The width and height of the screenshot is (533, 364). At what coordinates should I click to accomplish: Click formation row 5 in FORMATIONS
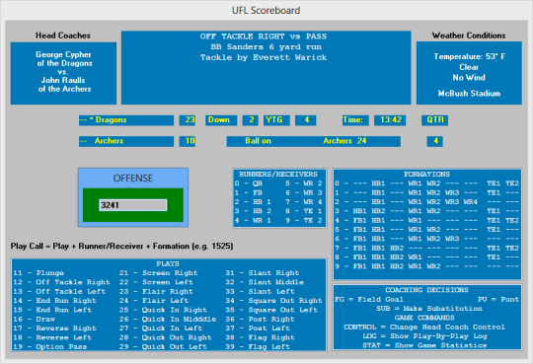427,230
